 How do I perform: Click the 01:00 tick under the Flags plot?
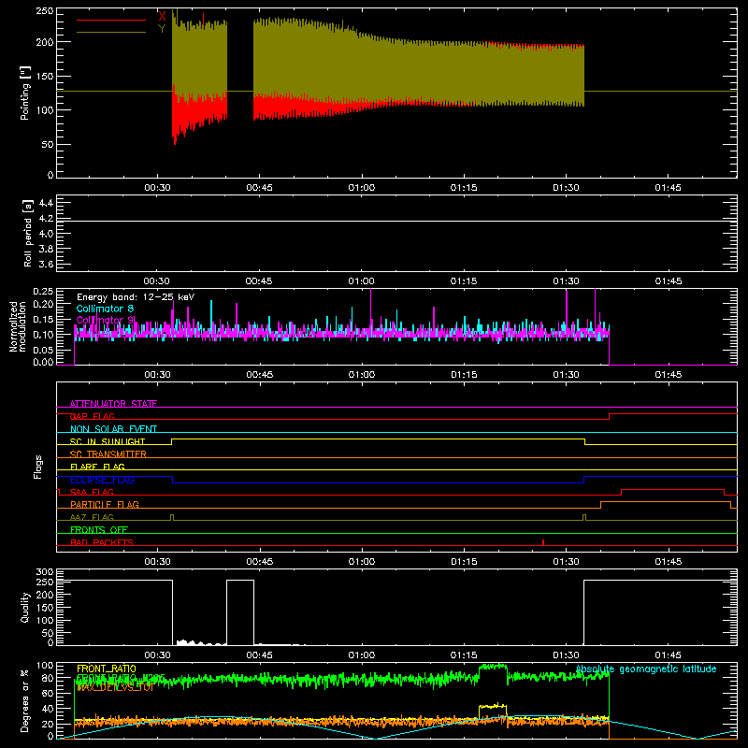point(362,562)
